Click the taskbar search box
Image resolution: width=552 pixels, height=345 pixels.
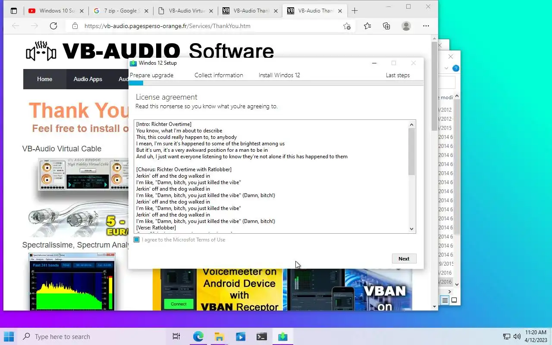tap(92, 336)
